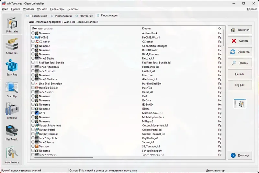The height and width of the screenshot is (173, 259).
Task: Click the Link Shell Extension icon
Action: tap(37, 84)
